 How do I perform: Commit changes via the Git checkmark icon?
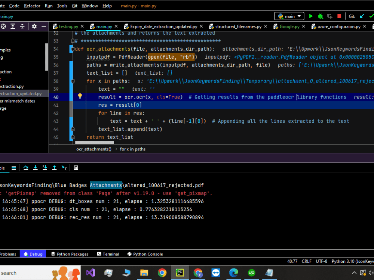[371, 16]
